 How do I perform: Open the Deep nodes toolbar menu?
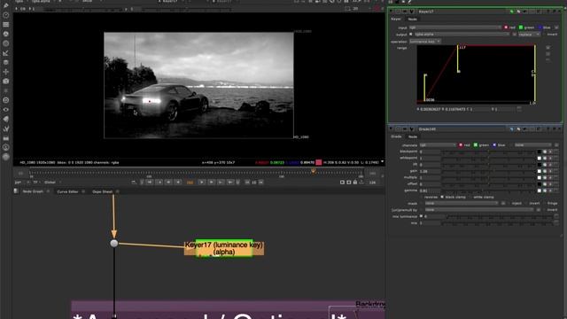(x=6, y=100)
